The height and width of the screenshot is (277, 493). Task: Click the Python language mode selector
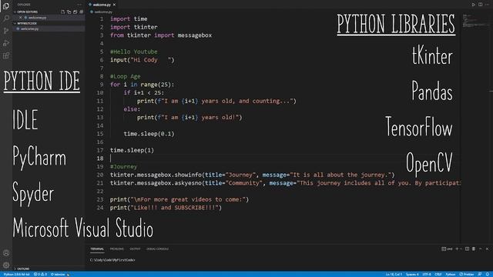pyautogui.click(x=450, y=274)
